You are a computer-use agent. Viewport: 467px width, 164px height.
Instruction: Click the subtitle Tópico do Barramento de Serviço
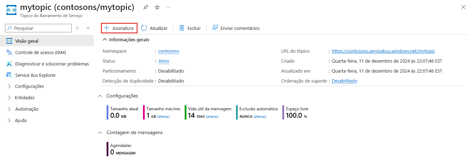(51, 16)
